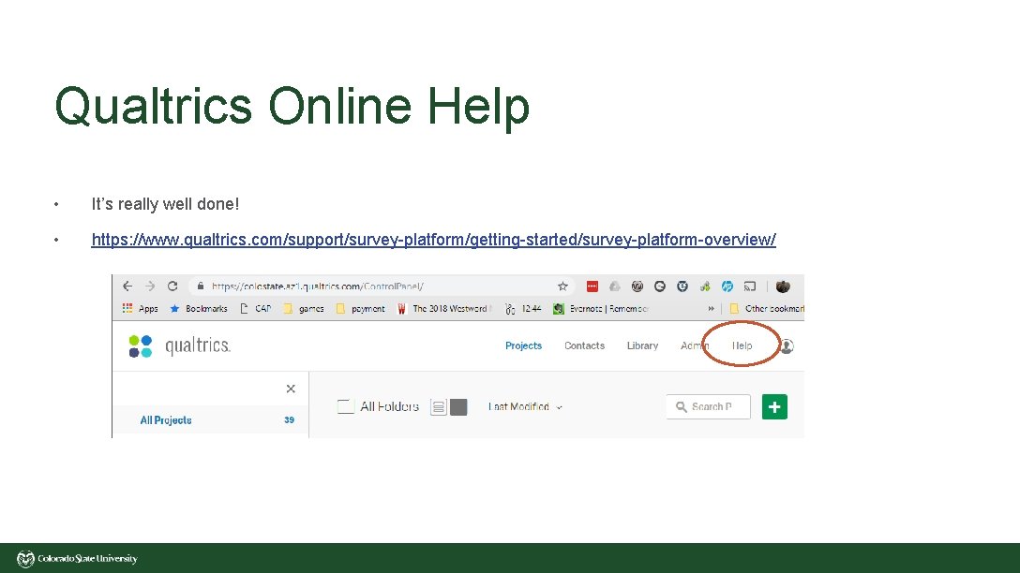Open the games bookmark folder
The width and height of the screenshot is (1020, 573).
pos(304,309)
